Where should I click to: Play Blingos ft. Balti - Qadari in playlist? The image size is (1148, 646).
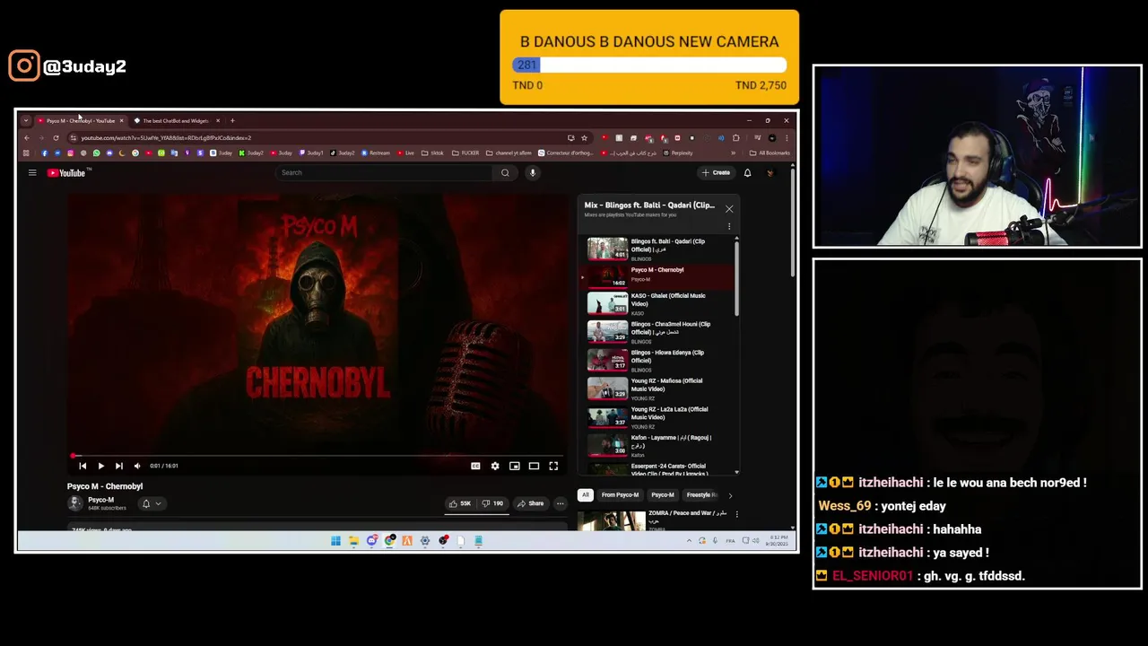click(659, 249)
